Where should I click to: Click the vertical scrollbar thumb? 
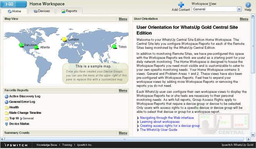click(x=253, y=46)
